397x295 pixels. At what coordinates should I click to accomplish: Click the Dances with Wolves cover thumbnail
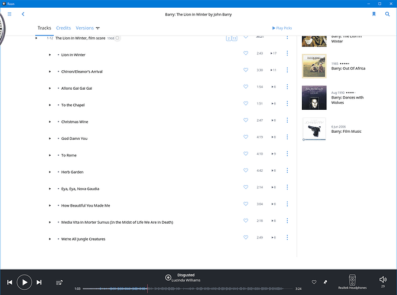pos(314,97)
